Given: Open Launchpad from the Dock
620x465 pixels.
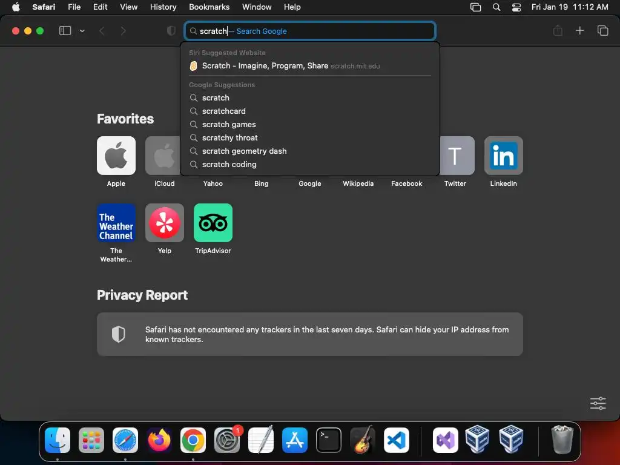Looking at the screenshot, I should pyautogui.click(x=91, y=440).
